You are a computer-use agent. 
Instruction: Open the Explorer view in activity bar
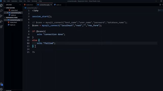tap(1, 5)
